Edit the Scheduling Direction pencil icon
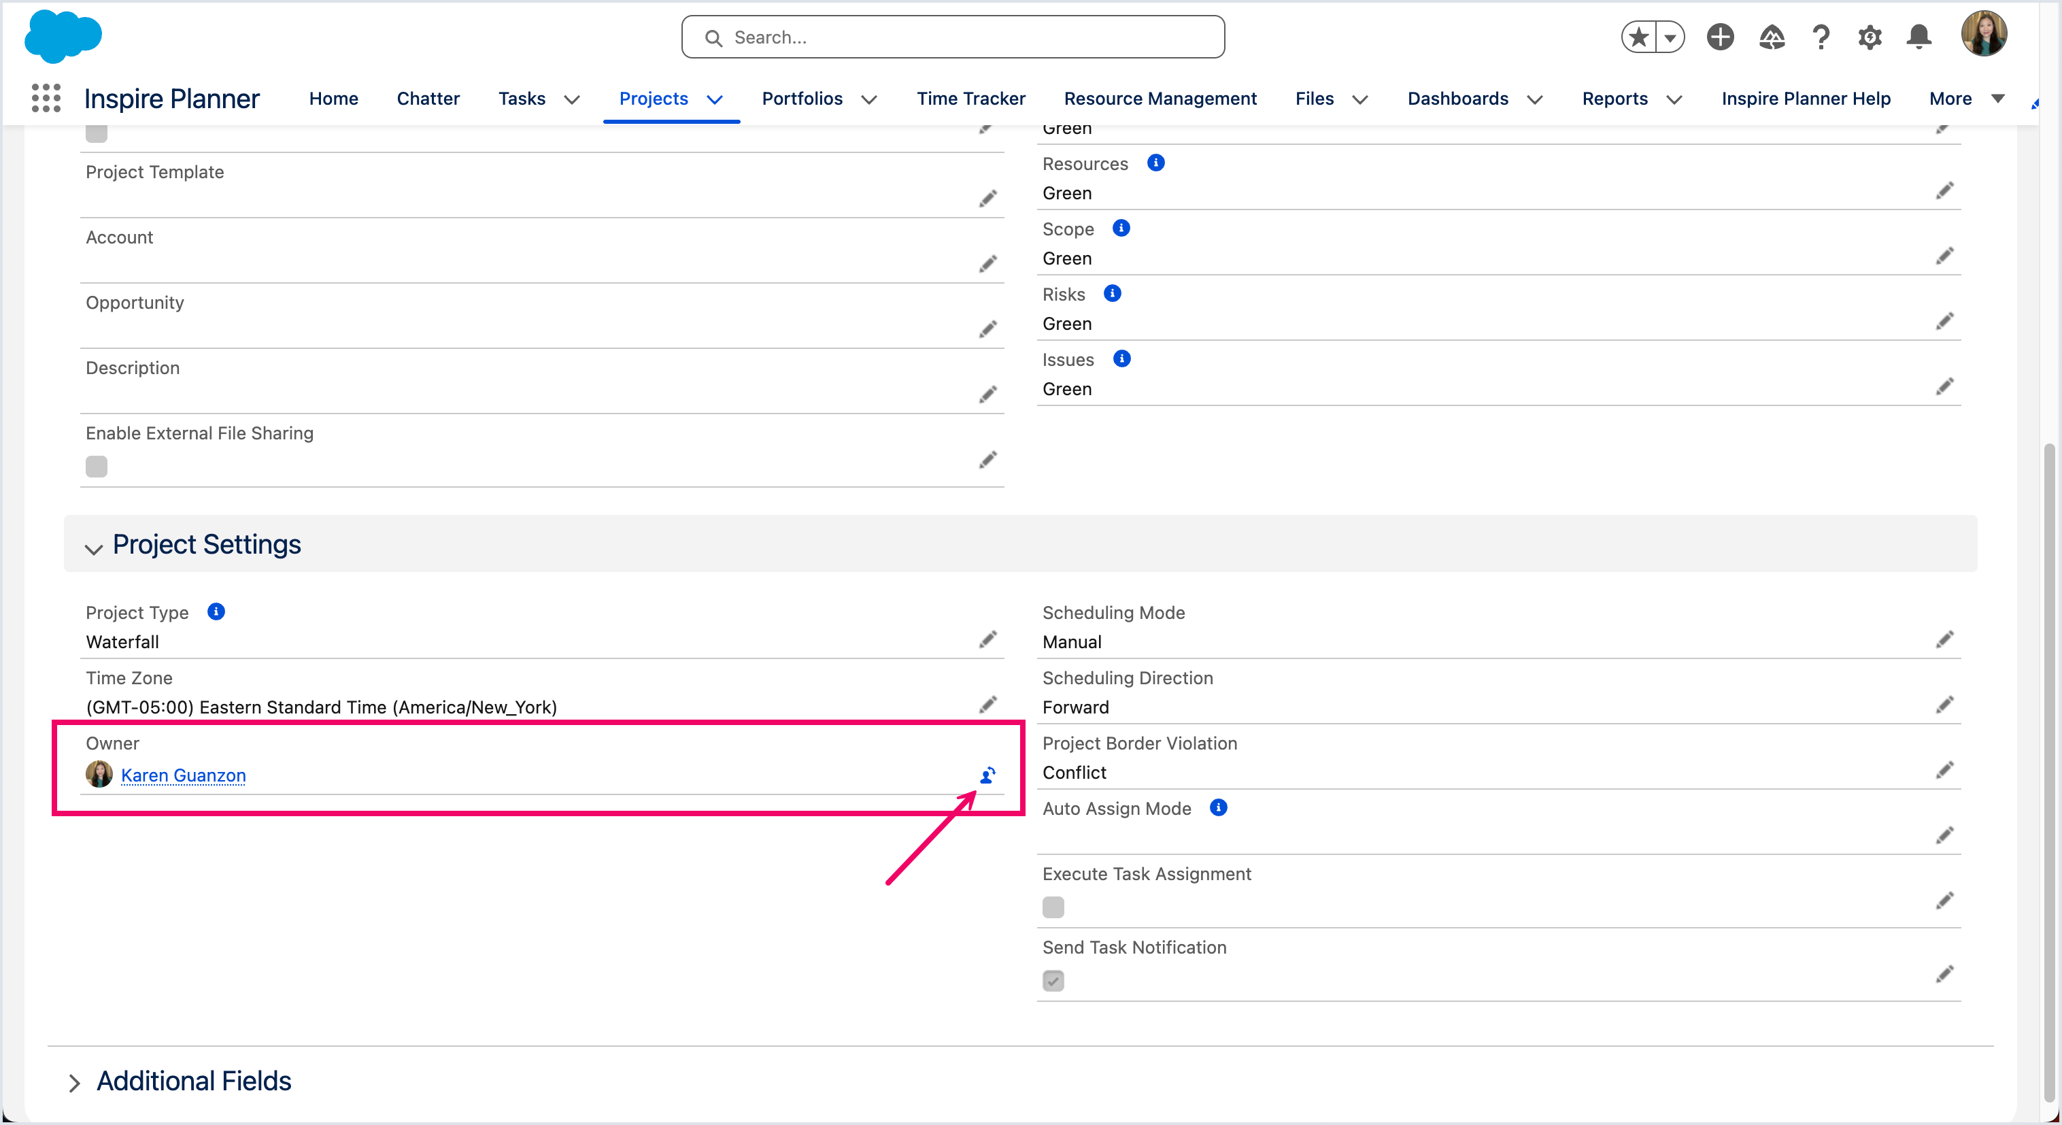 pos(1944,705)
